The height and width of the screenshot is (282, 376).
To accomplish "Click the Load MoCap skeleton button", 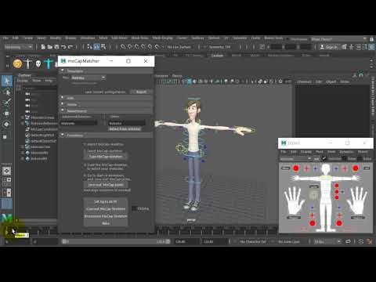I will tap(106, 157).
